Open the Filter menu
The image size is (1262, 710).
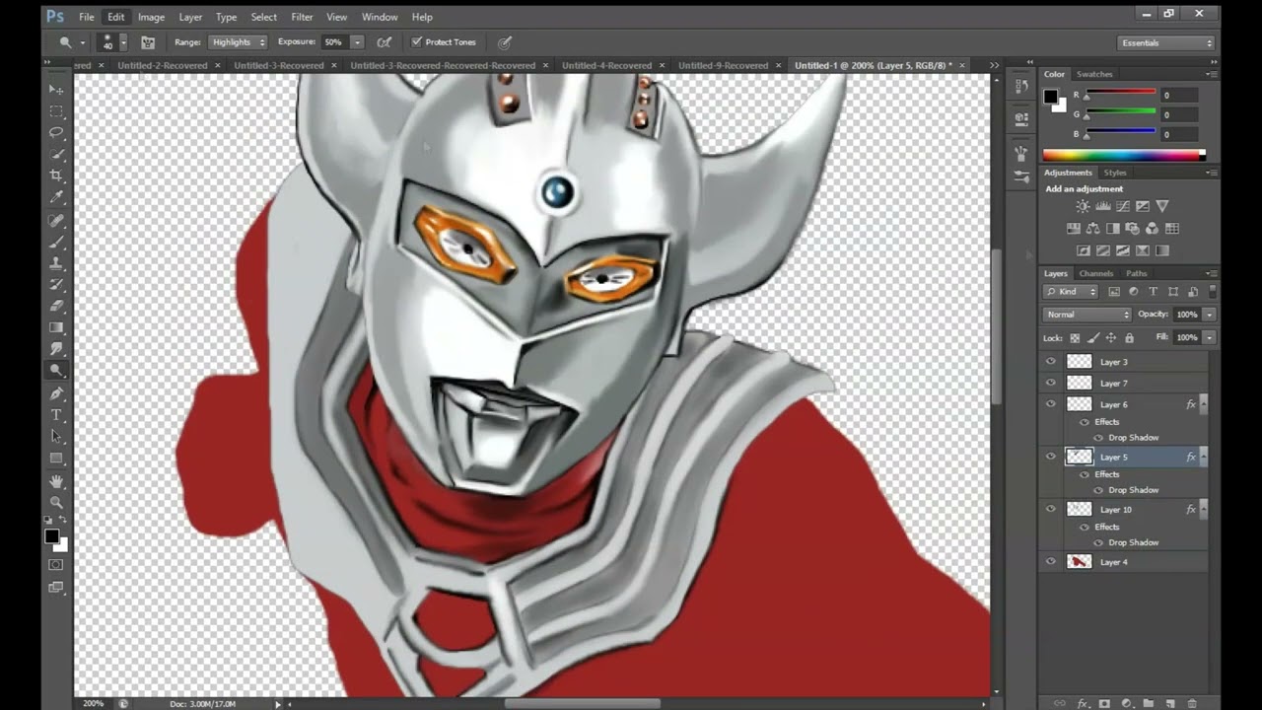[302, 17]
